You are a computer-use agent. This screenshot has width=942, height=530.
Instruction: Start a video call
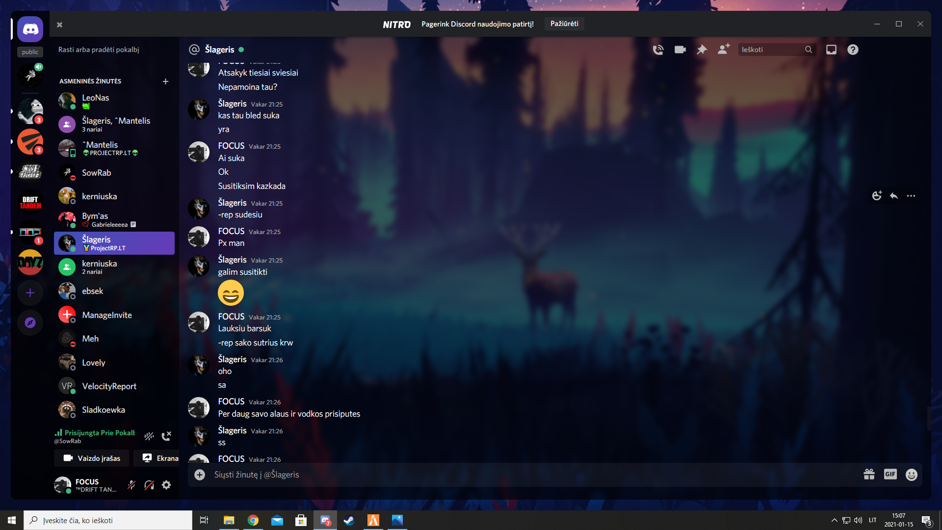680,50
